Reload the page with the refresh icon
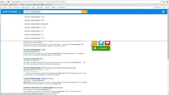 [8, 2]
